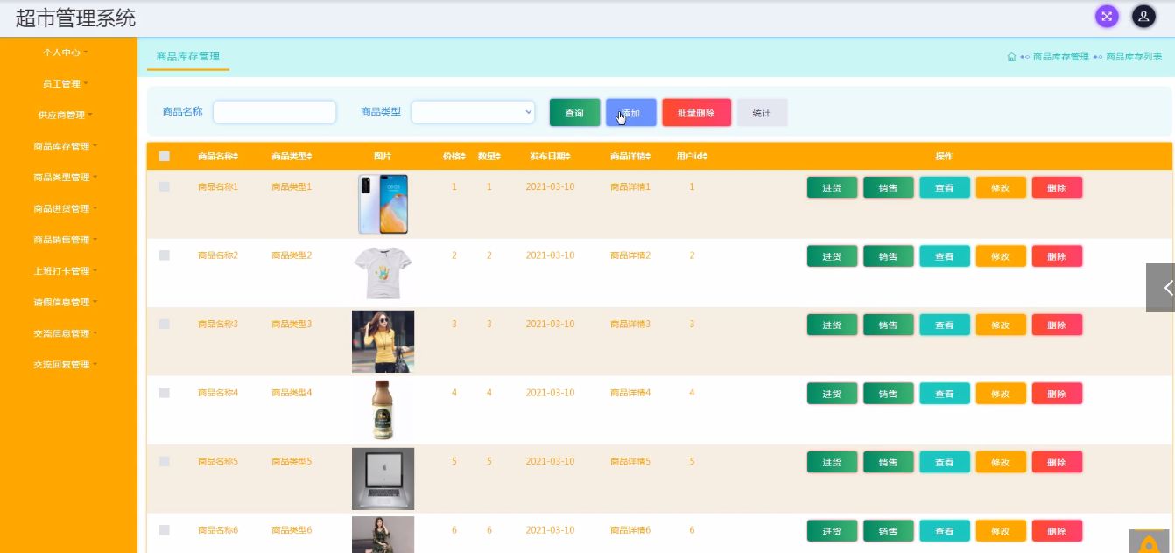
Task: Open 交流回复管理 in the sidebar
Action: (x=66, y=365)
